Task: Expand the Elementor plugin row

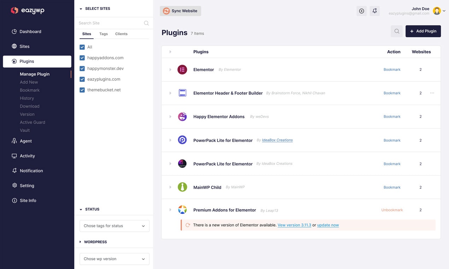Action: 170,70
